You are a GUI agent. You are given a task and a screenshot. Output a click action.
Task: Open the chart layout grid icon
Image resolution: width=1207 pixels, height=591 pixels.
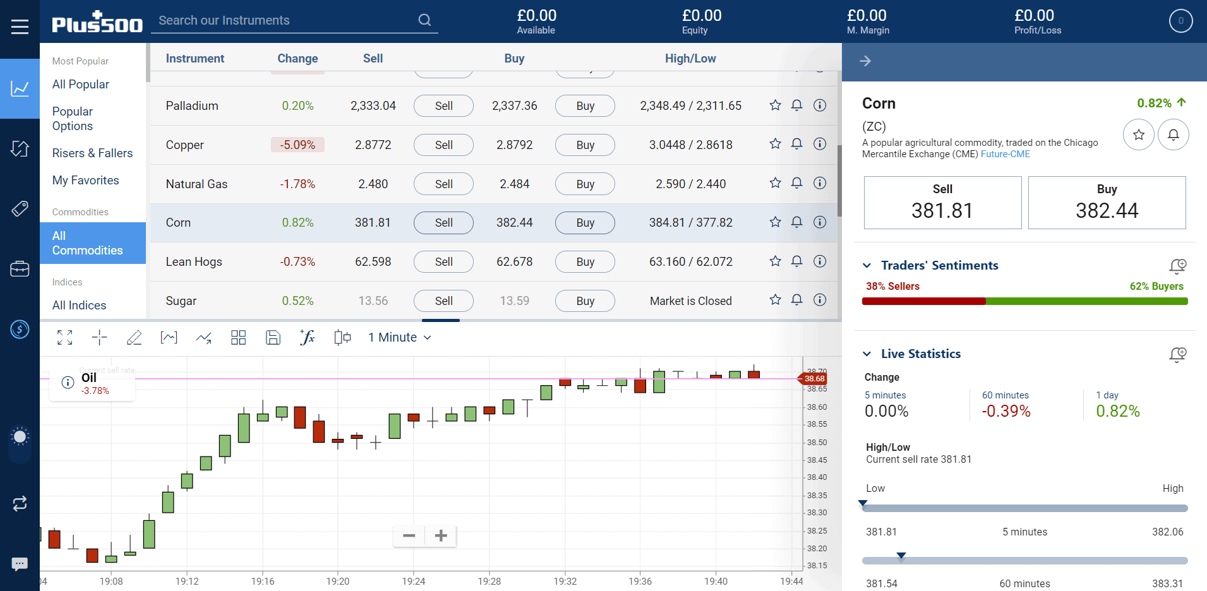(238, 338)
